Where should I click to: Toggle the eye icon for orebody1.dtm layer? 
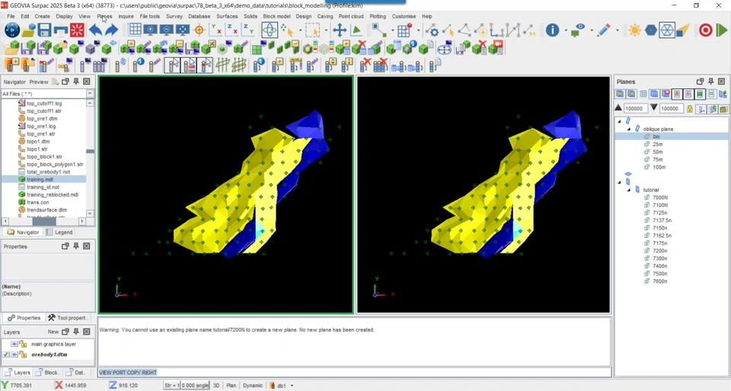click(x=14, y=354)
